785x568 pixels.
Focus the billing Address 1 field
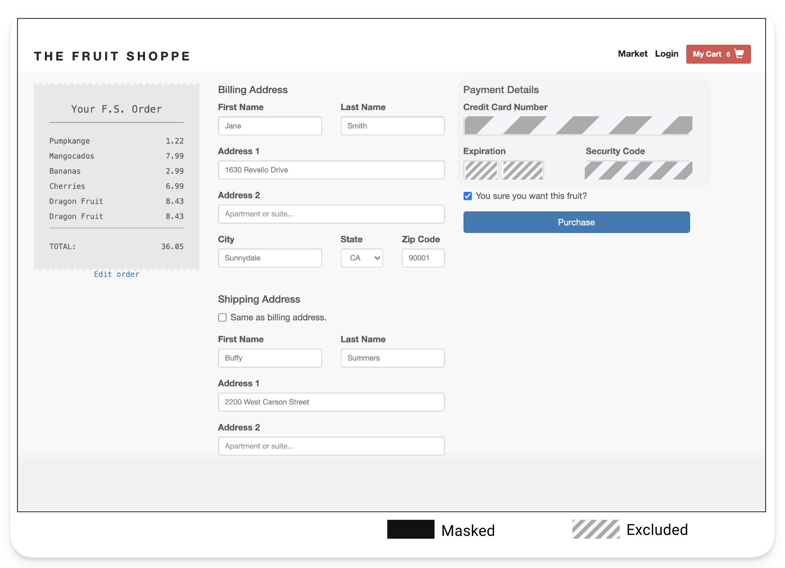(331, 170)
